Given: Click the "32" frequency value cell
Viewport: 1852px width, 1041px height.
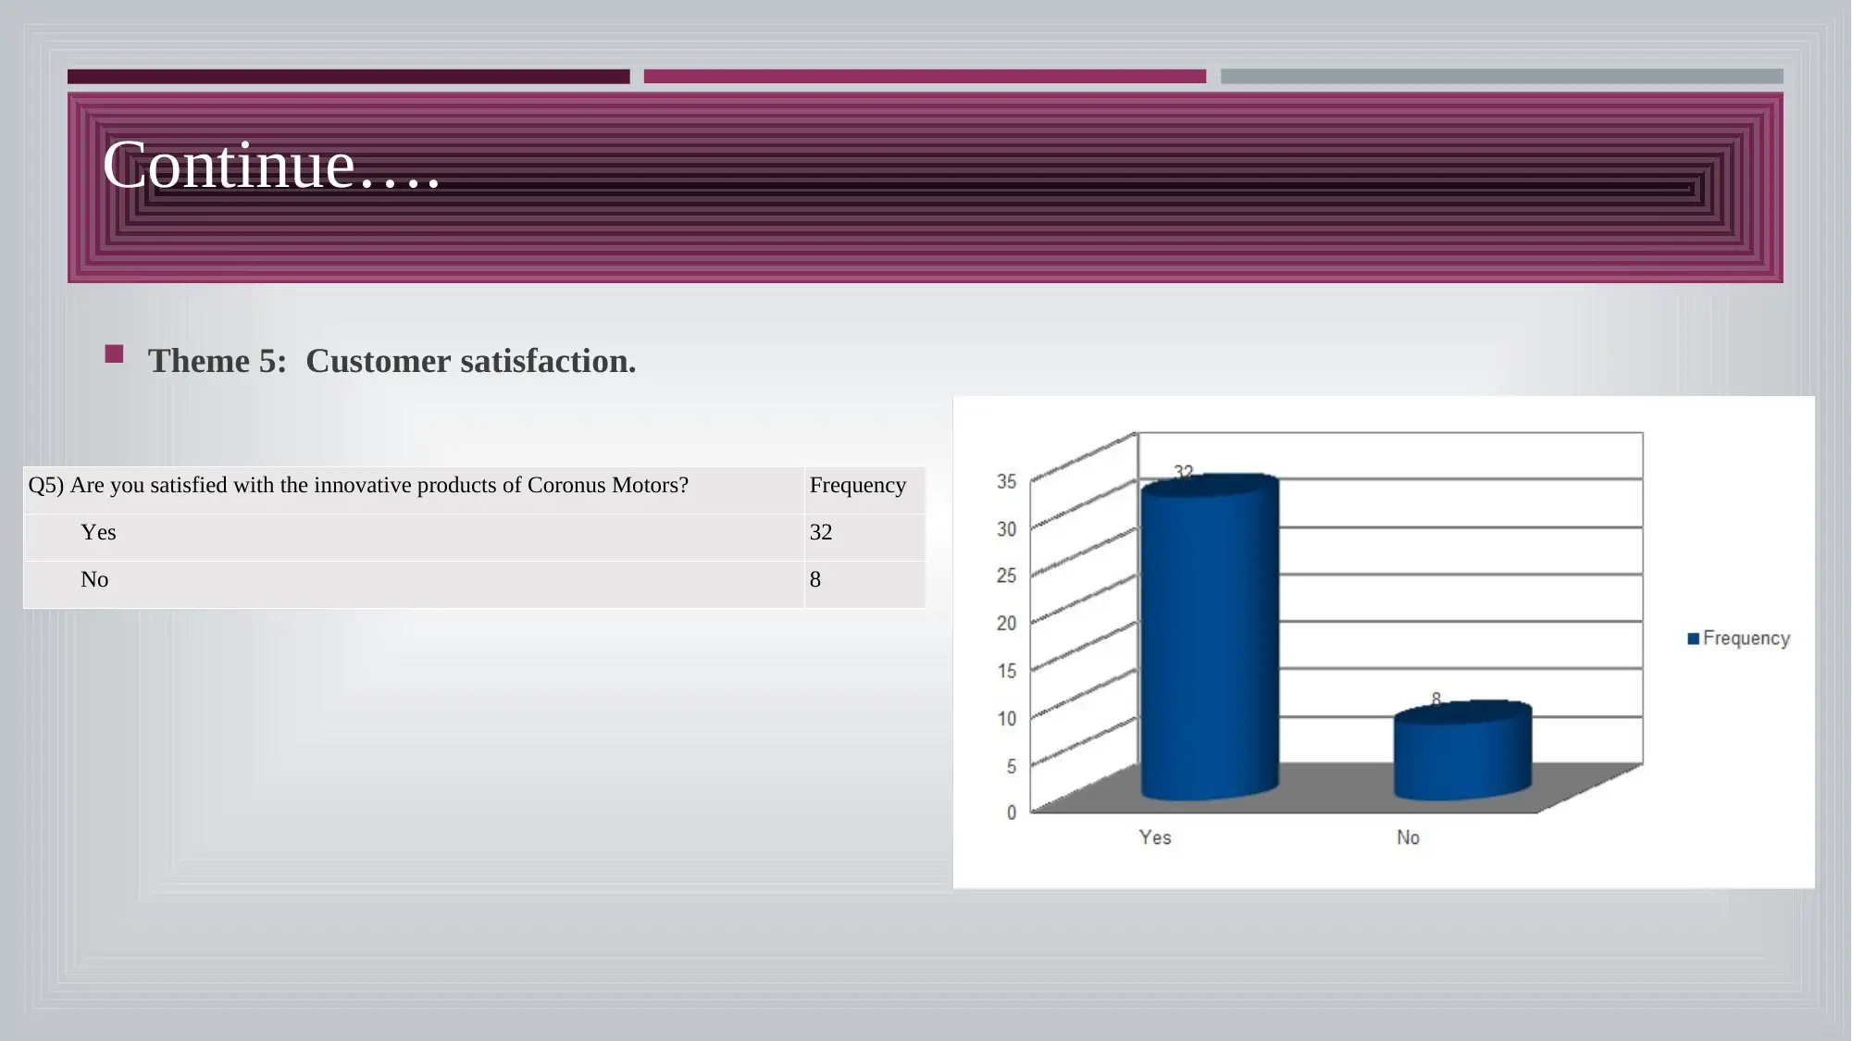Looking at the screenshot, I should [x=864, y=538].
